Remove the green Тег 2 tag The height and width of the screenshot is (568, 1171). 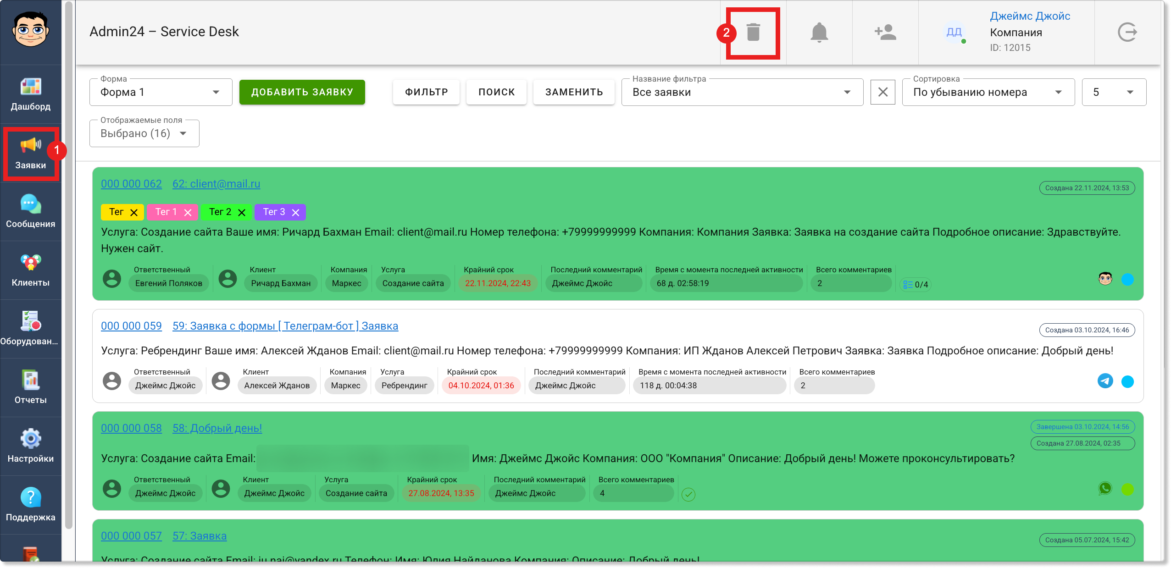tap(242, 213)
